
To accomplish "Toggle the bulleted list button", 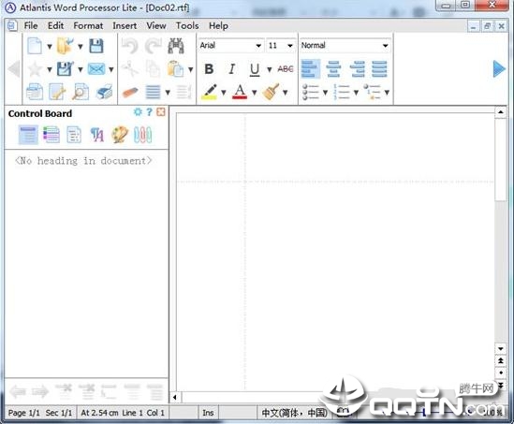I will click(310, 92).
